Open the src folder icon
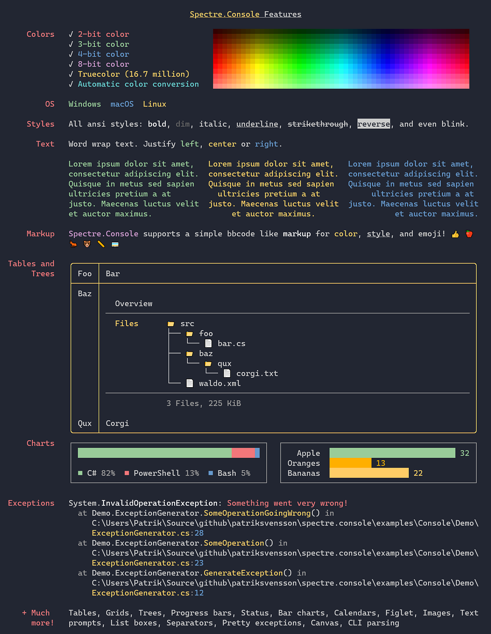The image size is (491, 634). coord(171,323)
